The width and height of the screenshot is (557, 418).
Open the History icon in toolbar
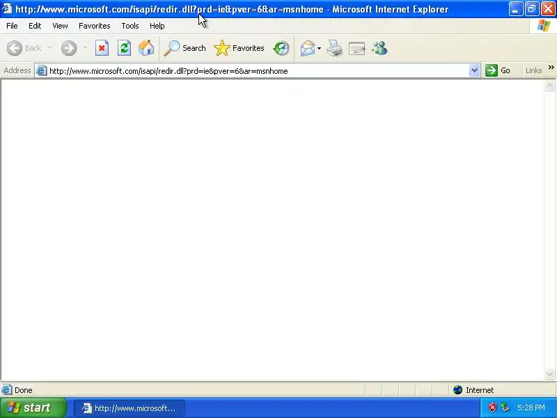(281, 48)
